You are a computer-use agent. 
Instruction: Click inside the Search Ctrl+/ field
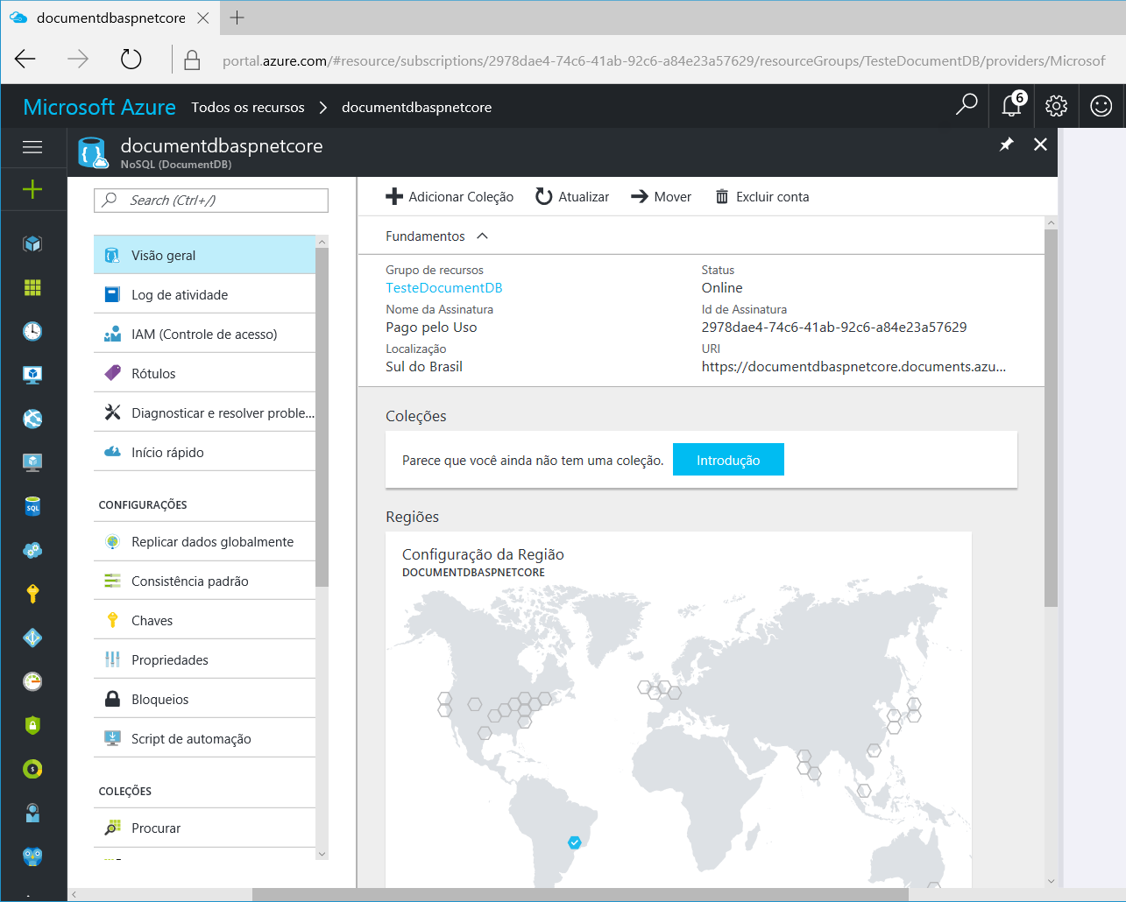tap(210, 201)
